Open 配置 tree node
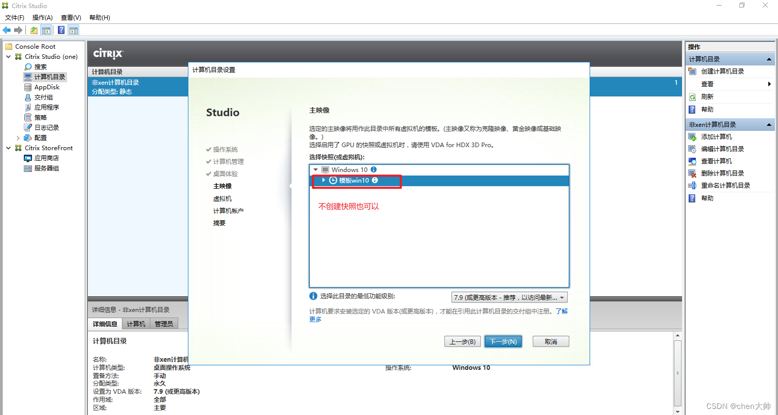The image size is (778, 415). point(40,137)
